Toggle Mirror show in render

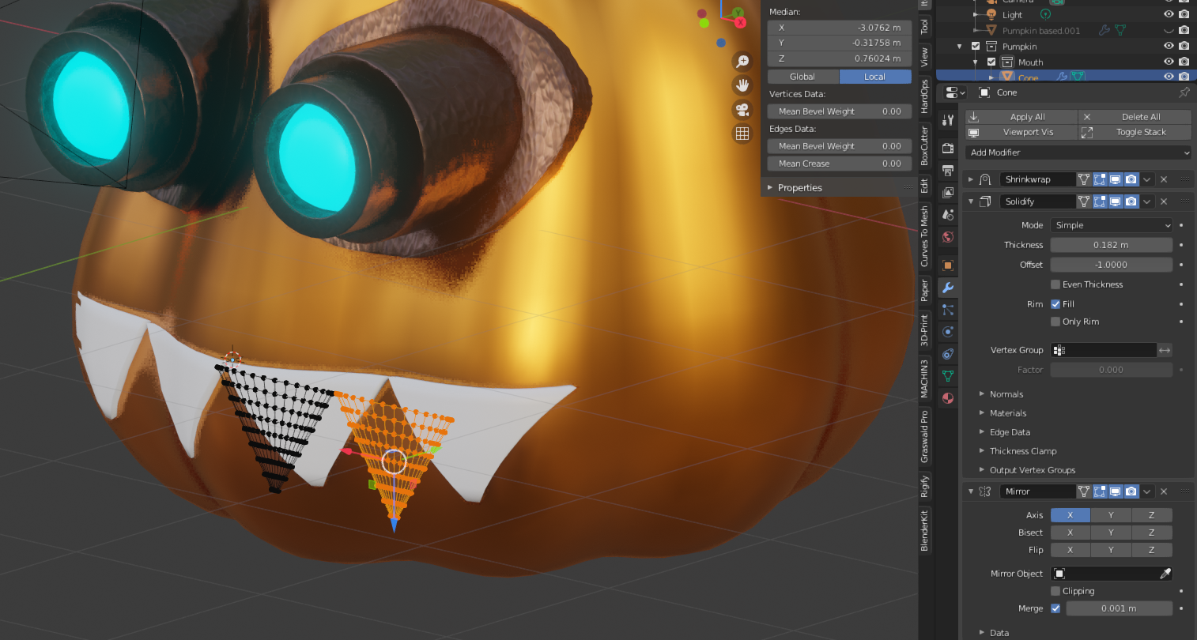click(x=1131, y=491)
